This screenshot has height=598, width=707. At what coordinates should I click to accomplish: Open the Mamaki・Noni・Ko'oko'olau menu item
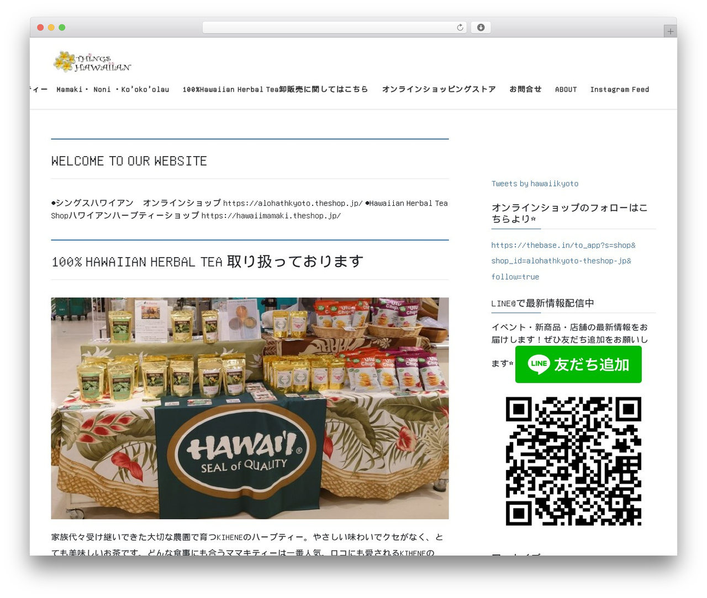(113, 89)
